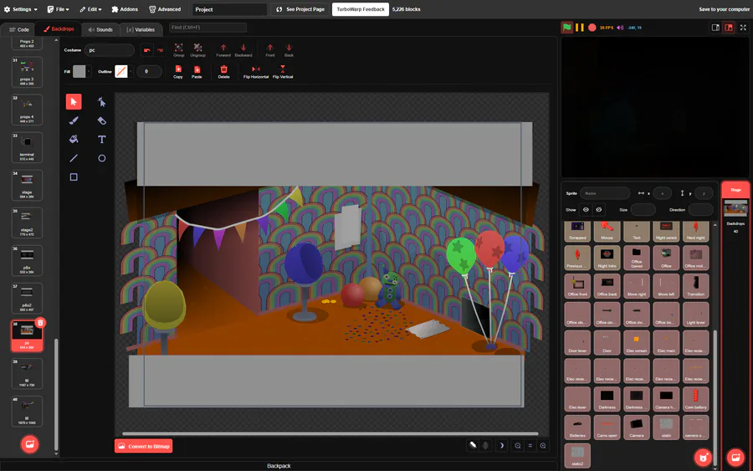
Task: Select the Eraser tool
Action: pos(101,120)
